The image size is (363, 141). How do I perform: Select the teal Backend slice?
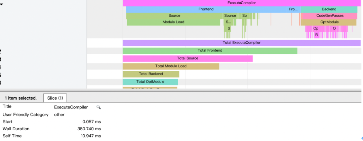(x=329, y=9)
